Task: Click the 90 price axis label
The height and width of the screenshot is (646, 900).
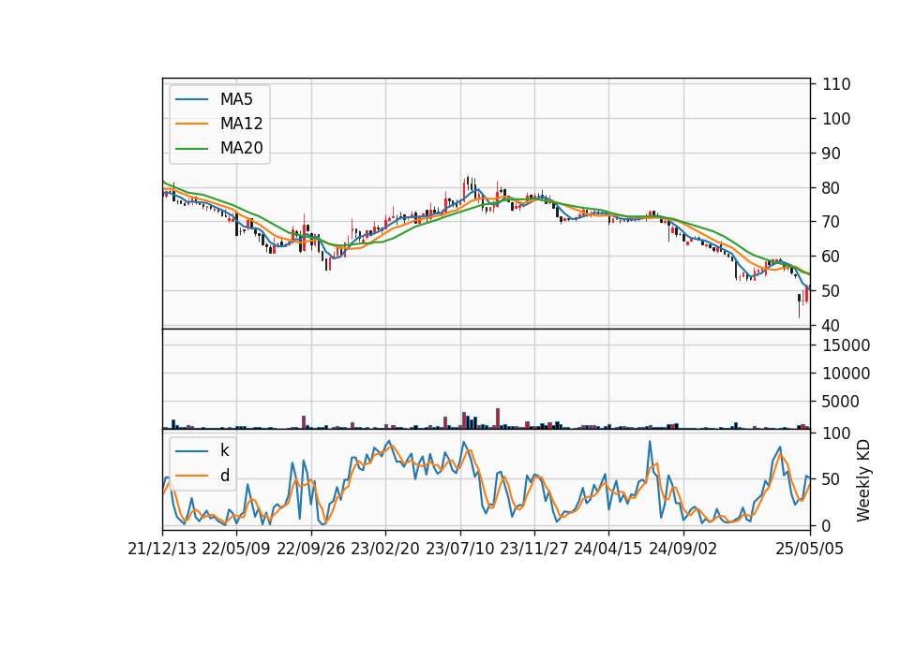Action: click(x=832, y=154)
